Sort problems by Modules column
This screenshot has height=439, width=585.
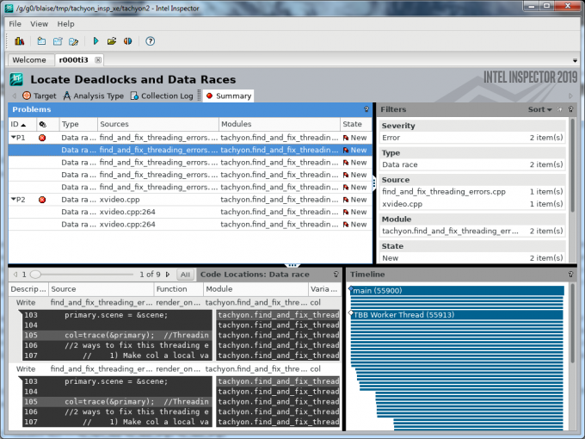pyautogui.click(x=279, y=124)
